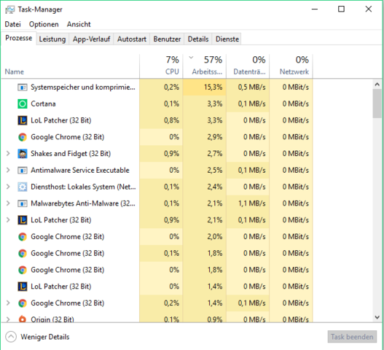
Task: Sort by the Arbeitsspeicher column header
Action: point(205,66)
